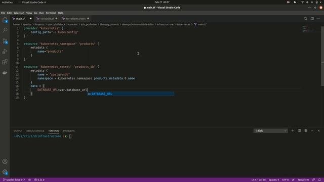Open the notifications bell in status bar
Viewport: 324px width, 182px height.
click(319, 180)
